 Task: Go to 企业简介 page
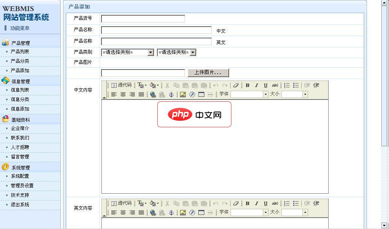click(20, 128)
